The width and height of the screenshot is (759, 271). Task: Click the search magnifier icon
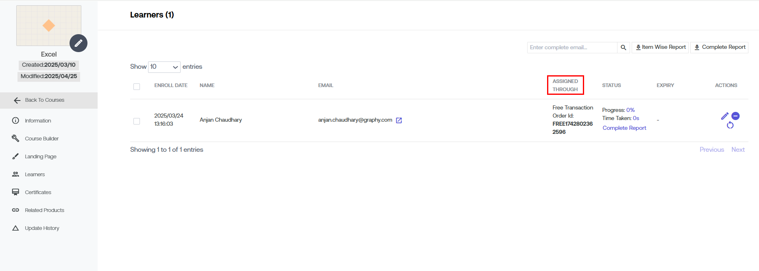pos(623,48)
